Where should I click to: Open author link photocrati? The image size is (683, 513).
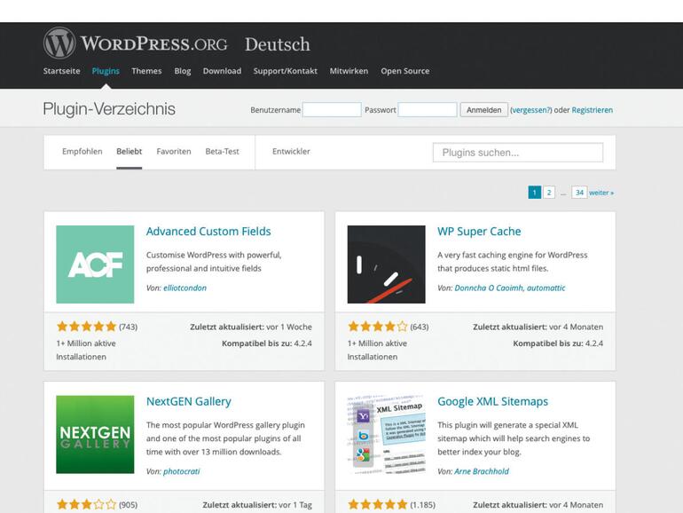[181, 471]
